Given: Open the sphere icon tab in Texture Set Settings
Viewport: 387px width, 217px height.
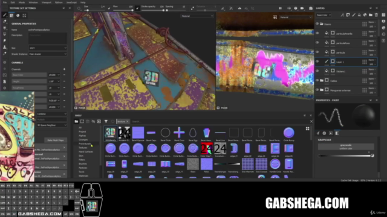Looking at the screenshot, I should point(18,16).
